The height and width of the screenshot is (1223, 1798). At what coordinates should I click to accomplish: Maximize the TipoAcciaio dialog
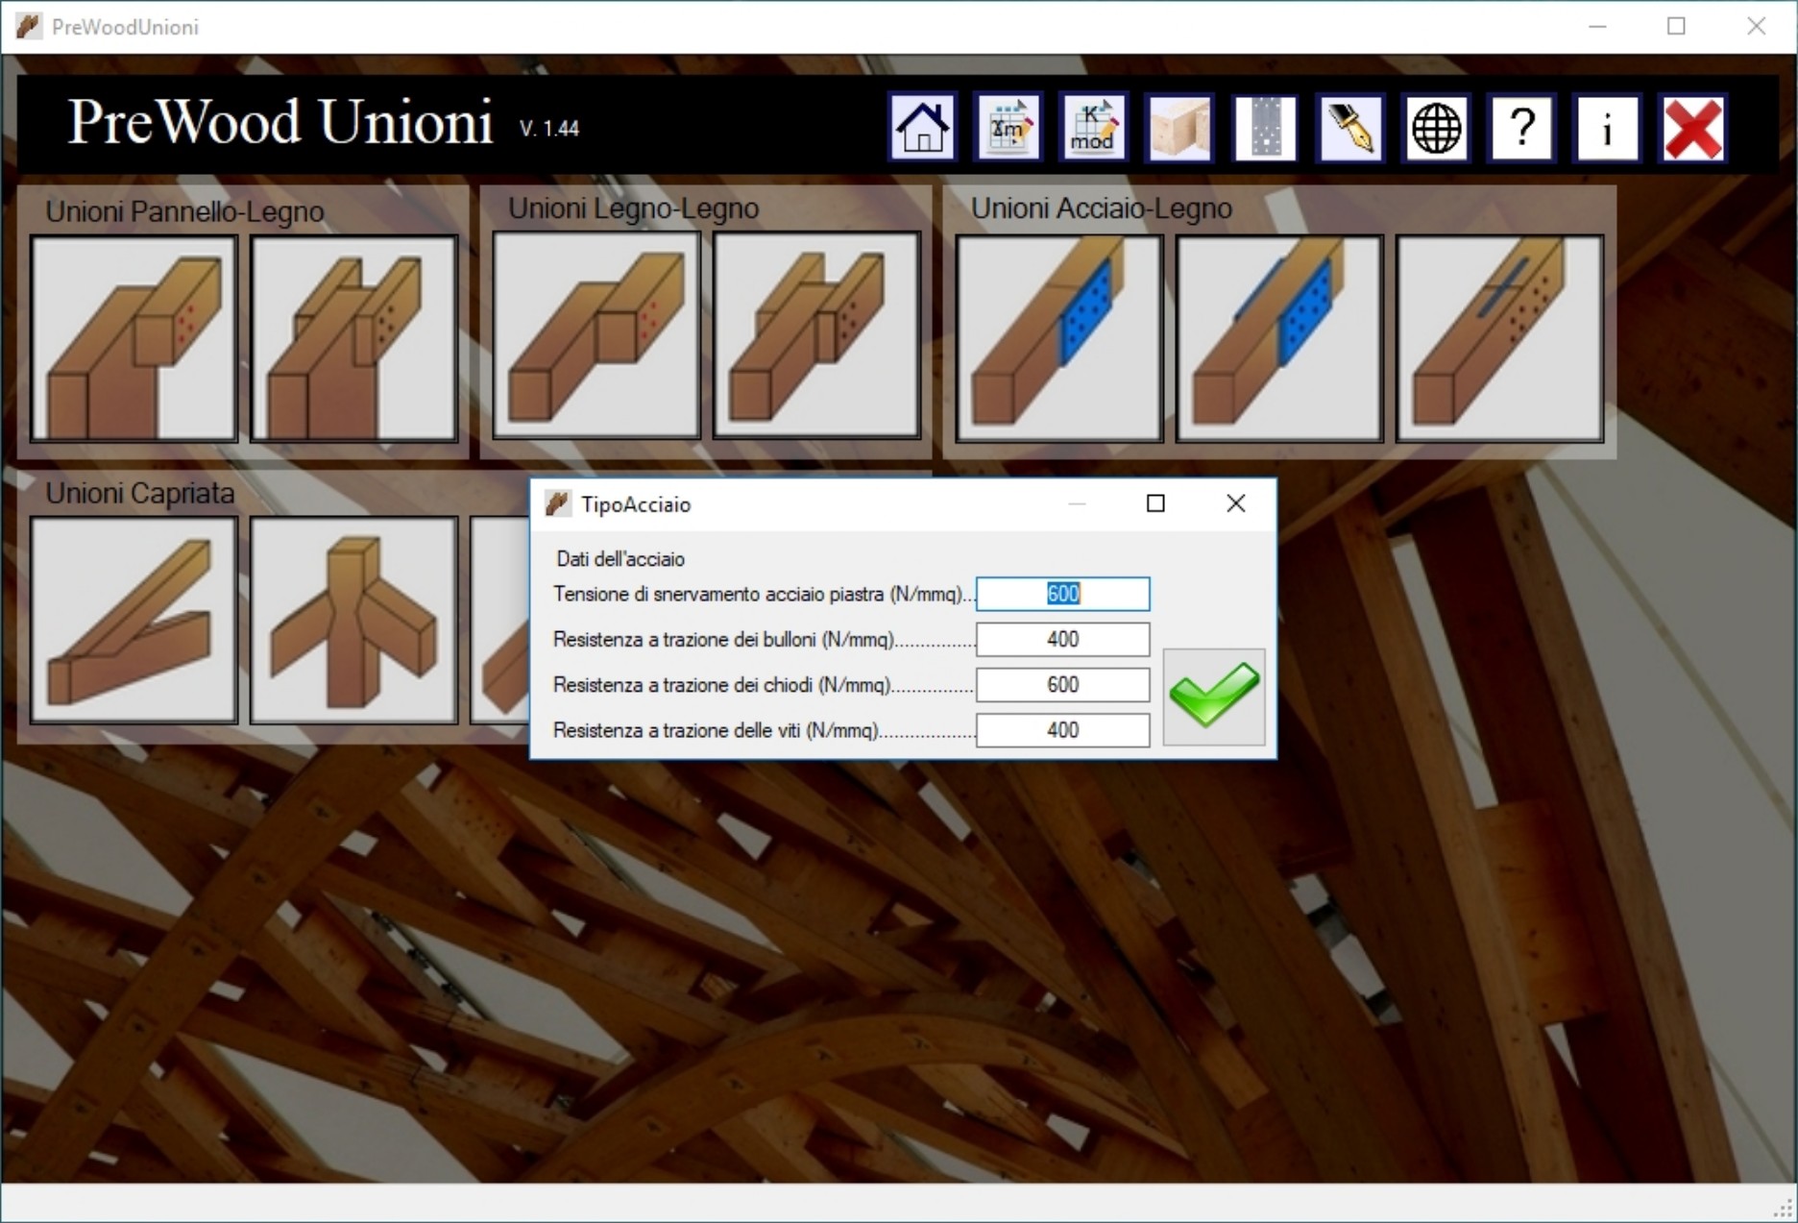(1155, 503)
